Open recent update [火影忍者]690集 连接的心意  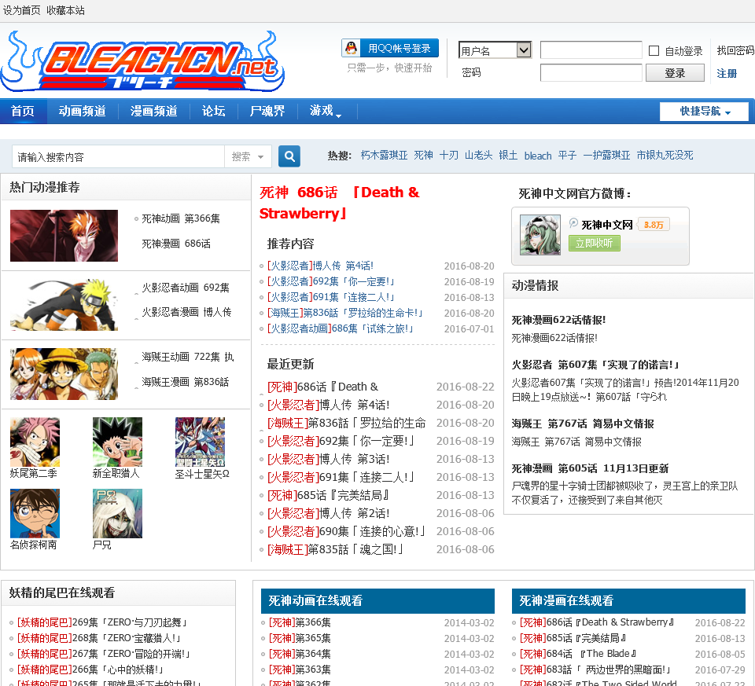point(347,531)
